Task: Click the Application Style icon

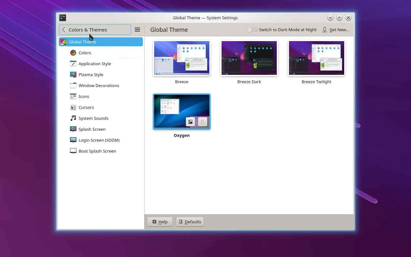Action: pyautogui.click(x=73, y=64)
